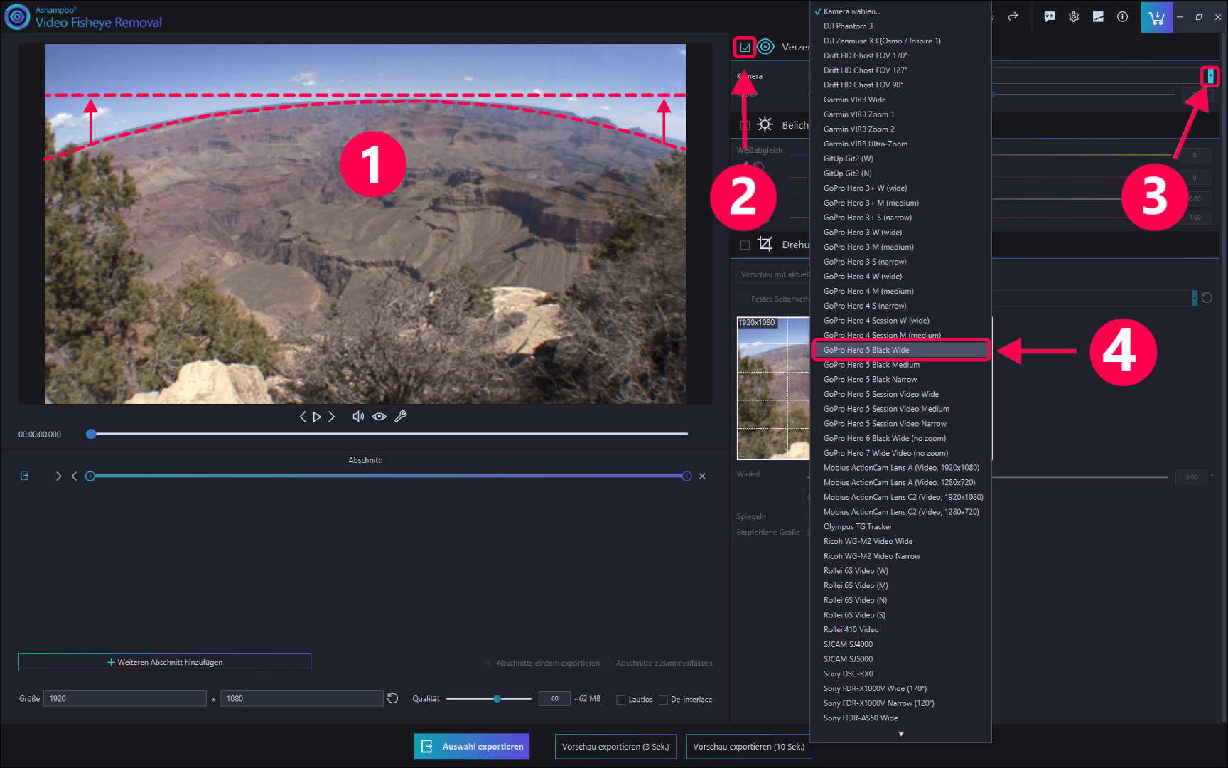The height and width of the screenshot is (768, 1228).
Task: Click the Belichtung sun icon
Action: (x=765, y=124)
